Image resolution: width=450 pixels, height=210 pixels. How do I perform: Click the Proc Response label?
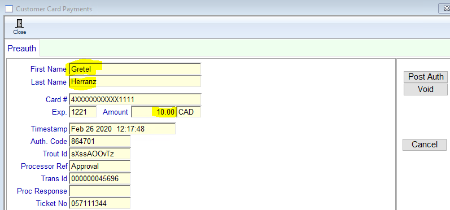(42, 191)
